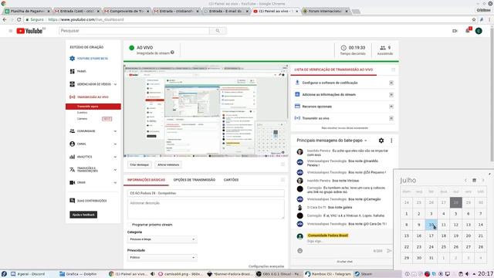Toggle Programar próximo stream checkbox
The width and height of the screenshot is (494, 278).
coord(130,225)
